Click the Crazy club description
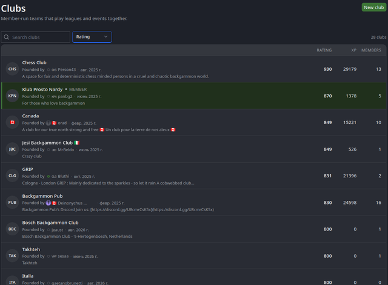The image size is (388, 285). point(32,156)
